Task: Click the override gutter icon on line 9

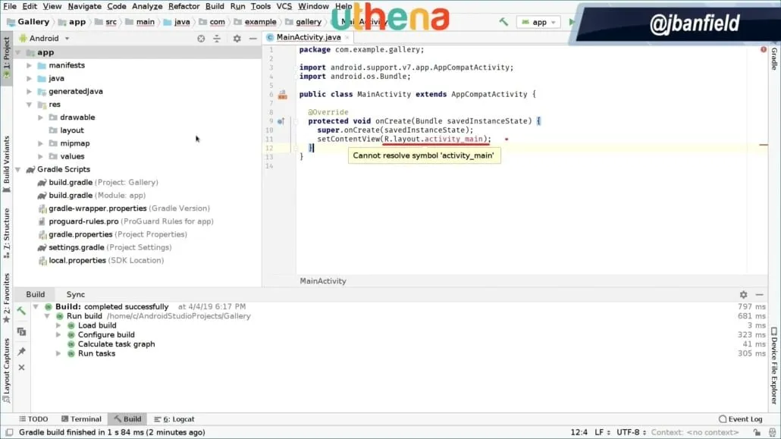Action: point(281,121)
